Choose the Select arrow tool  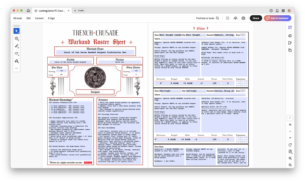(16, 31)
